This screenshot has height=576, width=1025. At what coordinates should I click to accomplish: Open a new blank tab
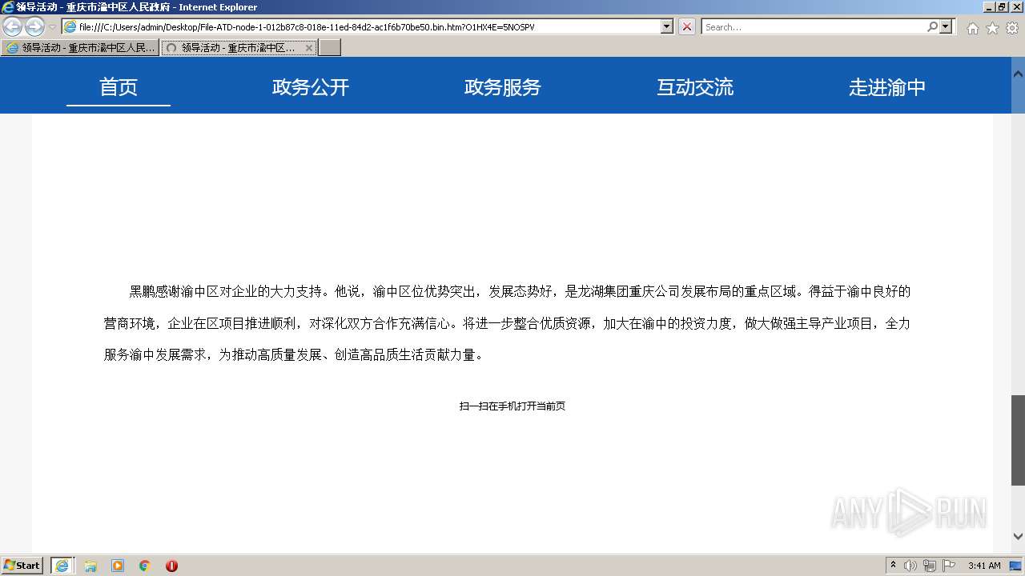[330, 48]
